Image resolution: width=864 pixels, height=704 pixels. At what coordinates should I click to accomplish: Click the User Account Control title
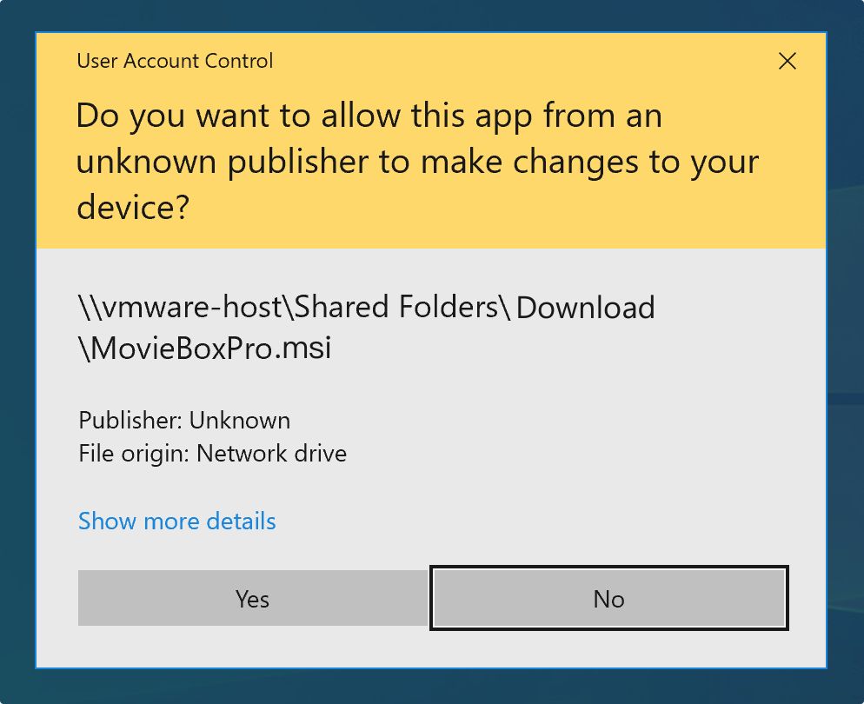click(x=174, y=61)
